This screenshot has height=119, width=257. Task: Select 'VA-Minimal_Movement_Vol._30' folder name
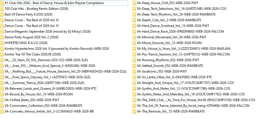click(172, 37)
